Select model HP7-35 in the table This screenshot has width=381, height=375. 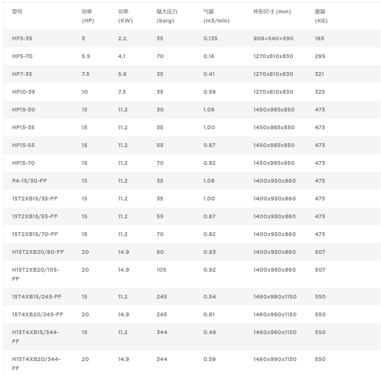pyautogui.click(x=22, y=74)
